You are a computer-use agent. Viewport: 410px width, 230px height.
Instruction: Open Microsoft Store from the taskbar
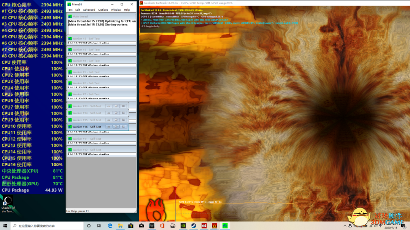(x=131, y=226)
